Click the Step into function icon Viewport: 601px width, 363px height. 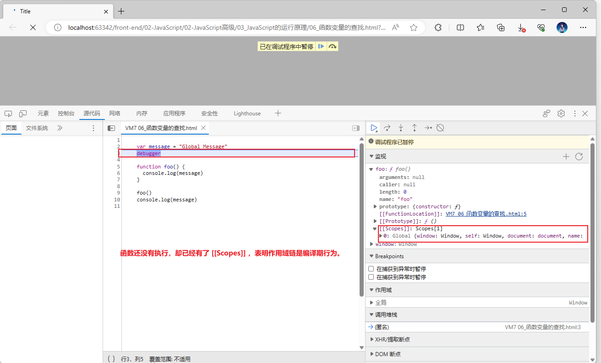click(401, 128)
